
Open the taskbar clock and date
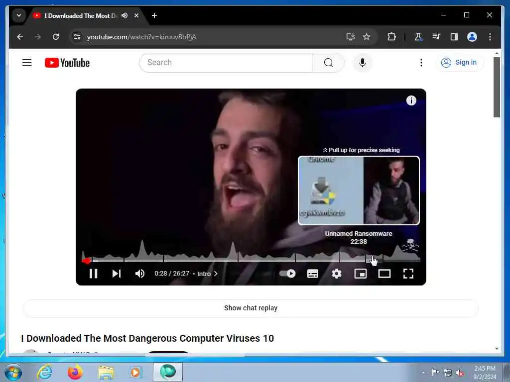(485, 373)
